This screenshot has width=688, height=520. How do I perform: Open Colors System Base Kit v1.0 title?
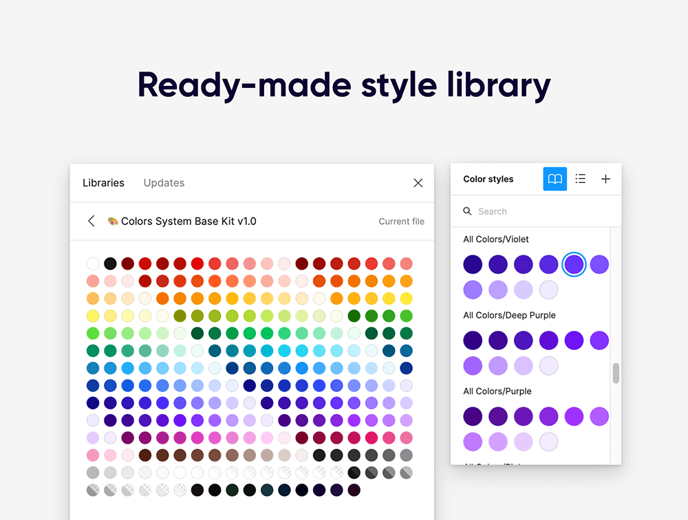click(189, 221)
